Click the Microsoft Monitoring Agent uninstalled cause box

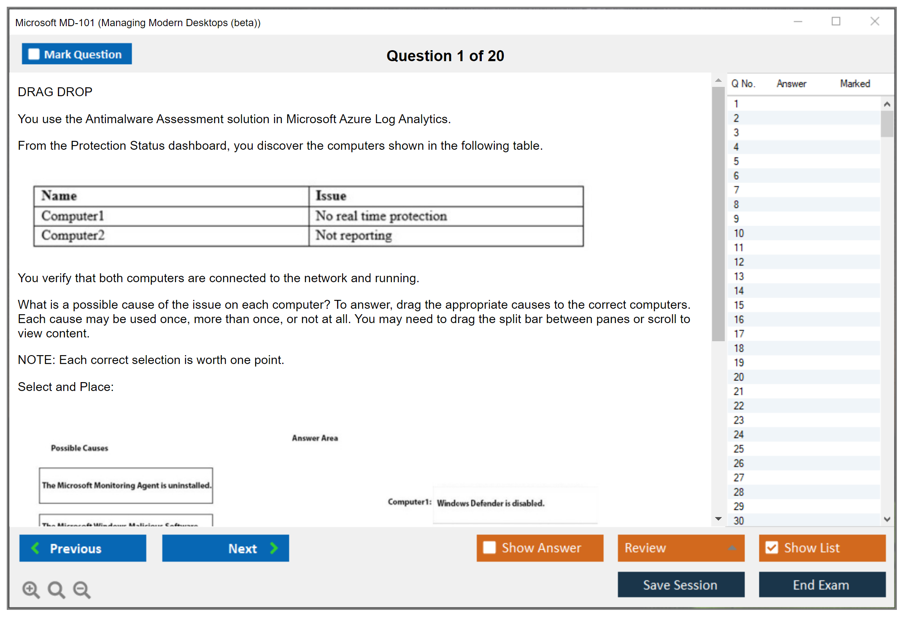(x=126, y=485)
